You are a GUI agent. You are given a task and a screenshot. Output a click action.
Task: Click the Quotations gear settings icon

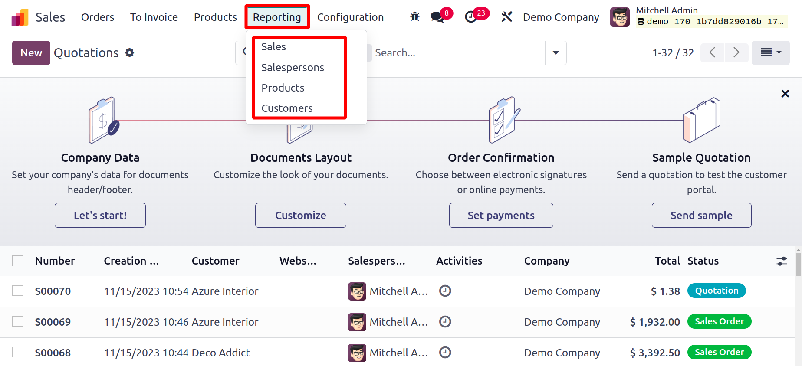click(x=129, y=53)
